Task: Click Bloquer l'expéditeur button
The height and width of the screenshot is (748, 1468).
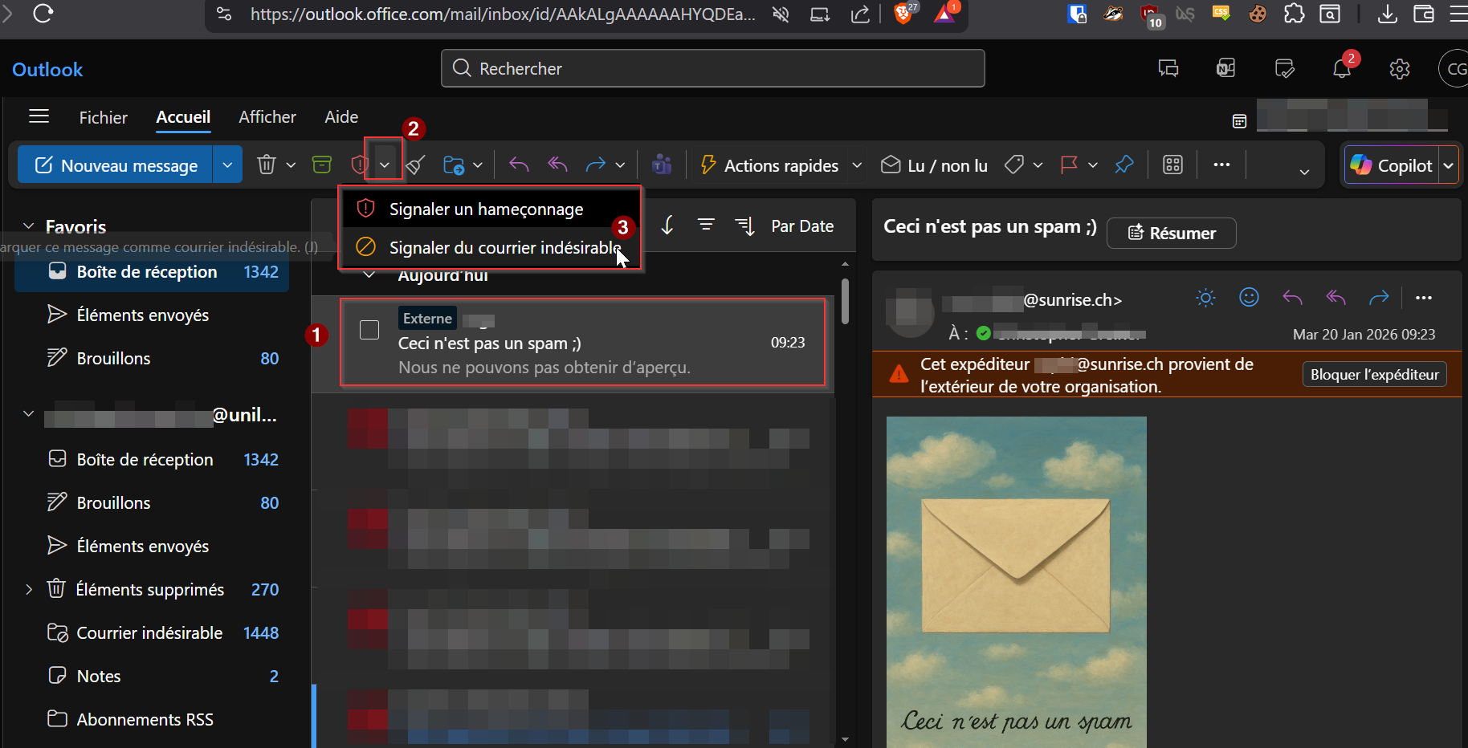Action: pyautogui.click(x=1374, y=375)
